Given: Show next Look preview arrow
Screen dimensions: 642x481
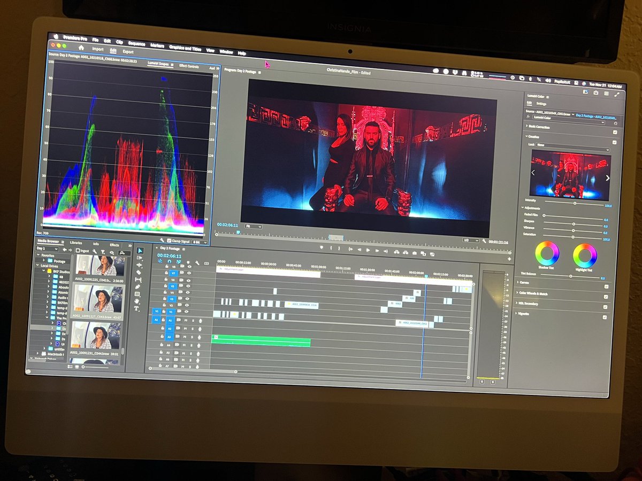Looking at the screenshot, I should [x=608, y=178].
